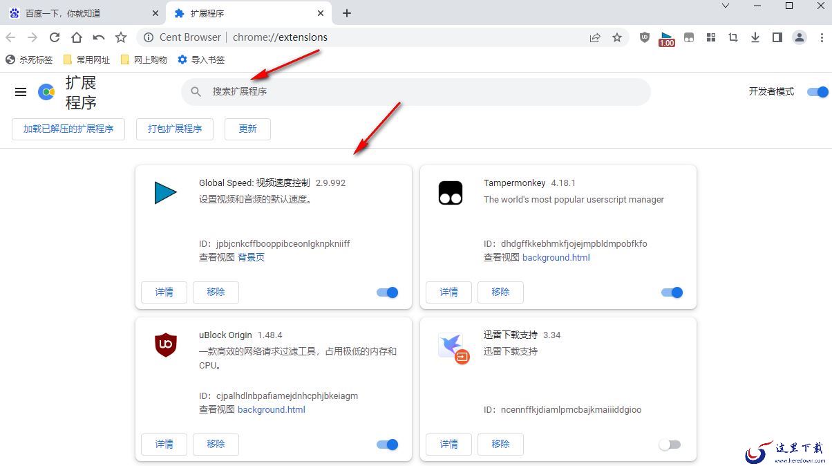The image size is (832, 466).
Task: Click the Global Speed blue triangle icon on card
Action: pyautogui.click(x=166, y=193)
